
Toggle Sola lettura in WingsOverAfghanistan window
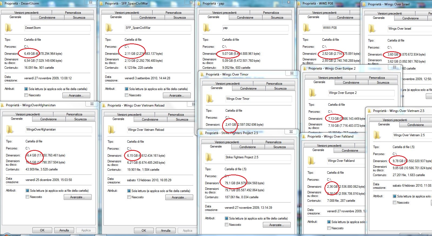click(x=27, y=191)
